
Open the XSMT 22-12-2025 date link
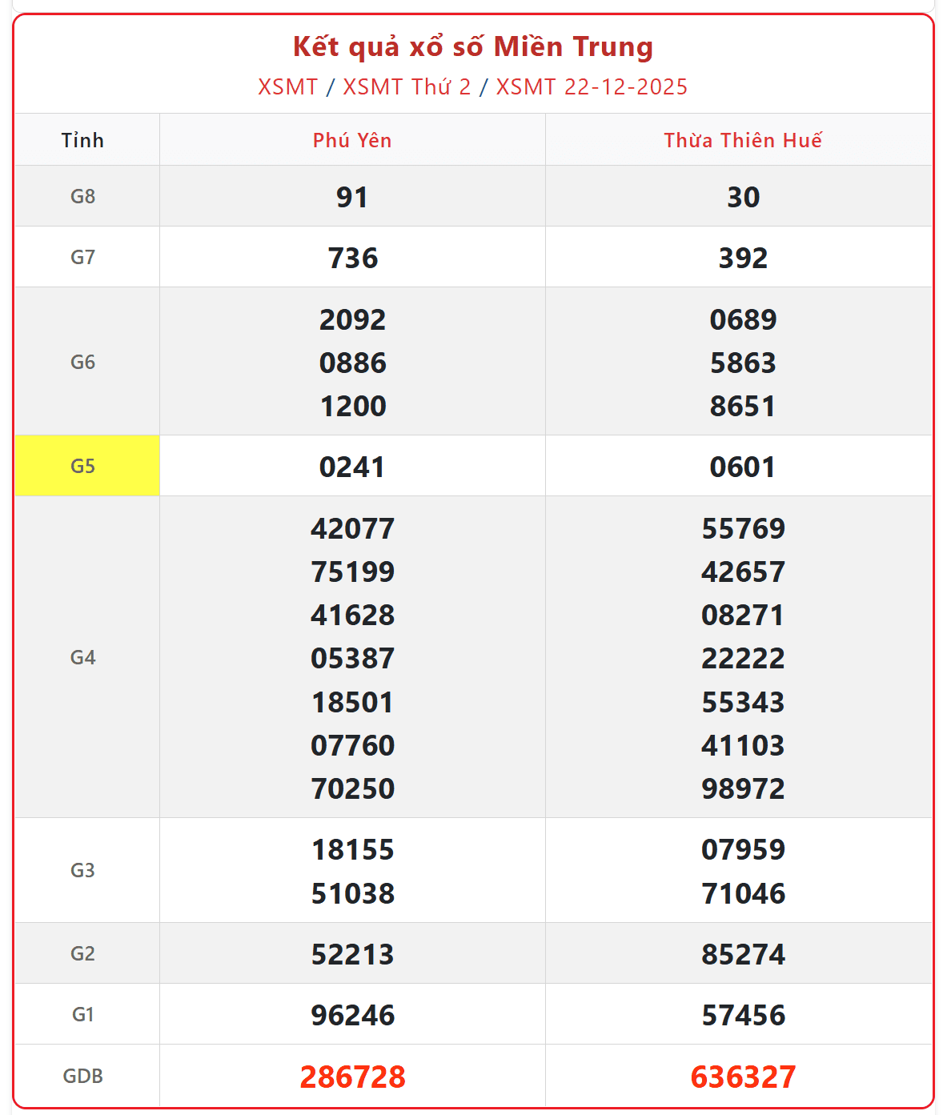[592, 86]
